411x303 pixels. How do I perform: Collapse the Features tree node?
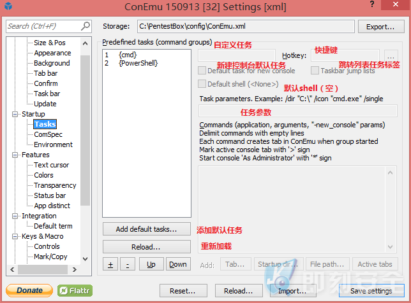[x=15, y=155]
